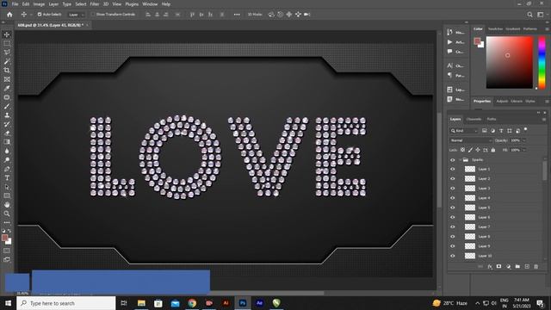Toggle visibility of Layer 1
This screenshot has width=551, height=310.
click(x=453, y=169)
